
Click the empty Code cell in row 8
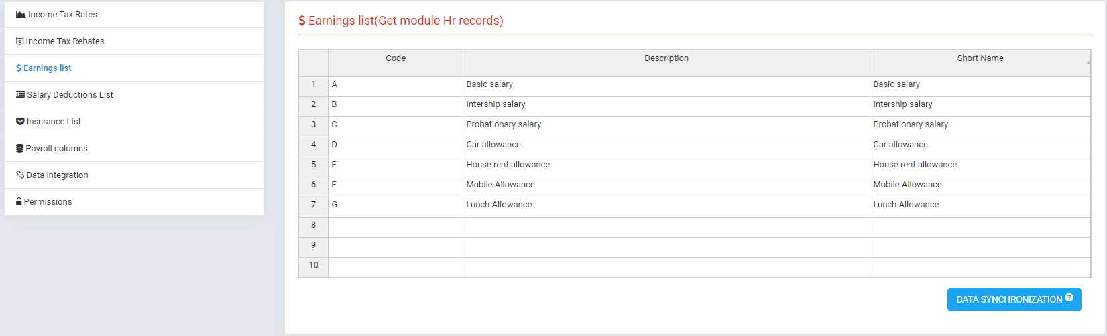tap(396, 227)
